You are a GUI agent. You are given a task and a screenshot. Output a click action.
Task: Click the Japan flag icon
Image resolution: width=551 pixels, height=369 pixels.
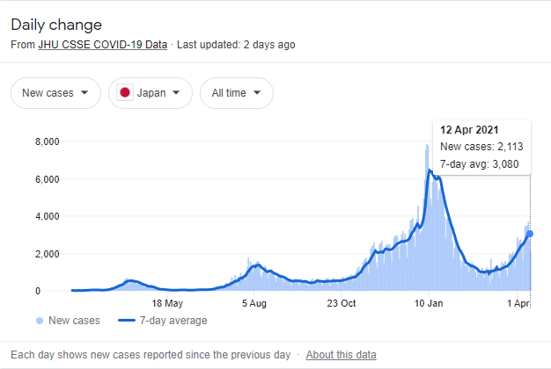click(x=125, y=93)
